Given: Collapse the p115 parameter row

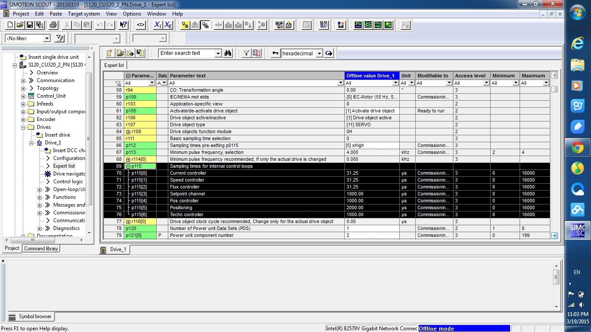Looking at the screenshot, I should (128, 166).
